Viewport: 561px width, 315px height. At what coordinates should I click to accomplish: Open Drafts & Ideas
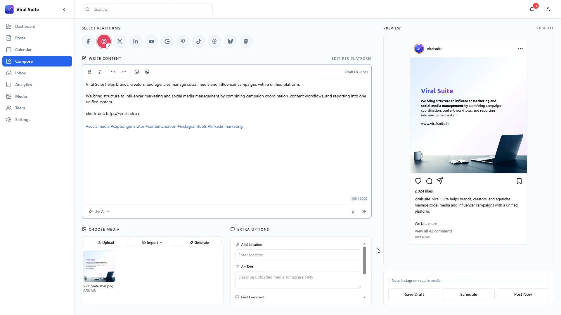[x=356, y=72]
